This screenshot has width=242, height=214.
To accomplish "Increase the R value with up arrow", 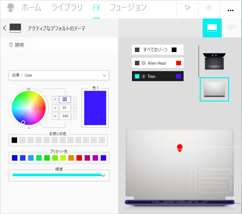I will pos(74,98).
